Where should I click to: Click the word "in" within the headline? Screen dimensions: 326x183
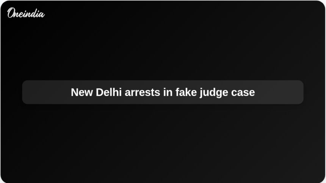[x=168, y=92]
